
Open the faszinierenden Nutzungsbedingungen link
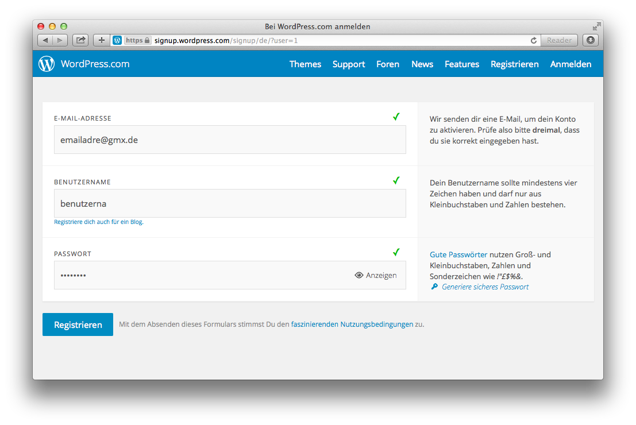pyautogui.click(x=352, y=324)
